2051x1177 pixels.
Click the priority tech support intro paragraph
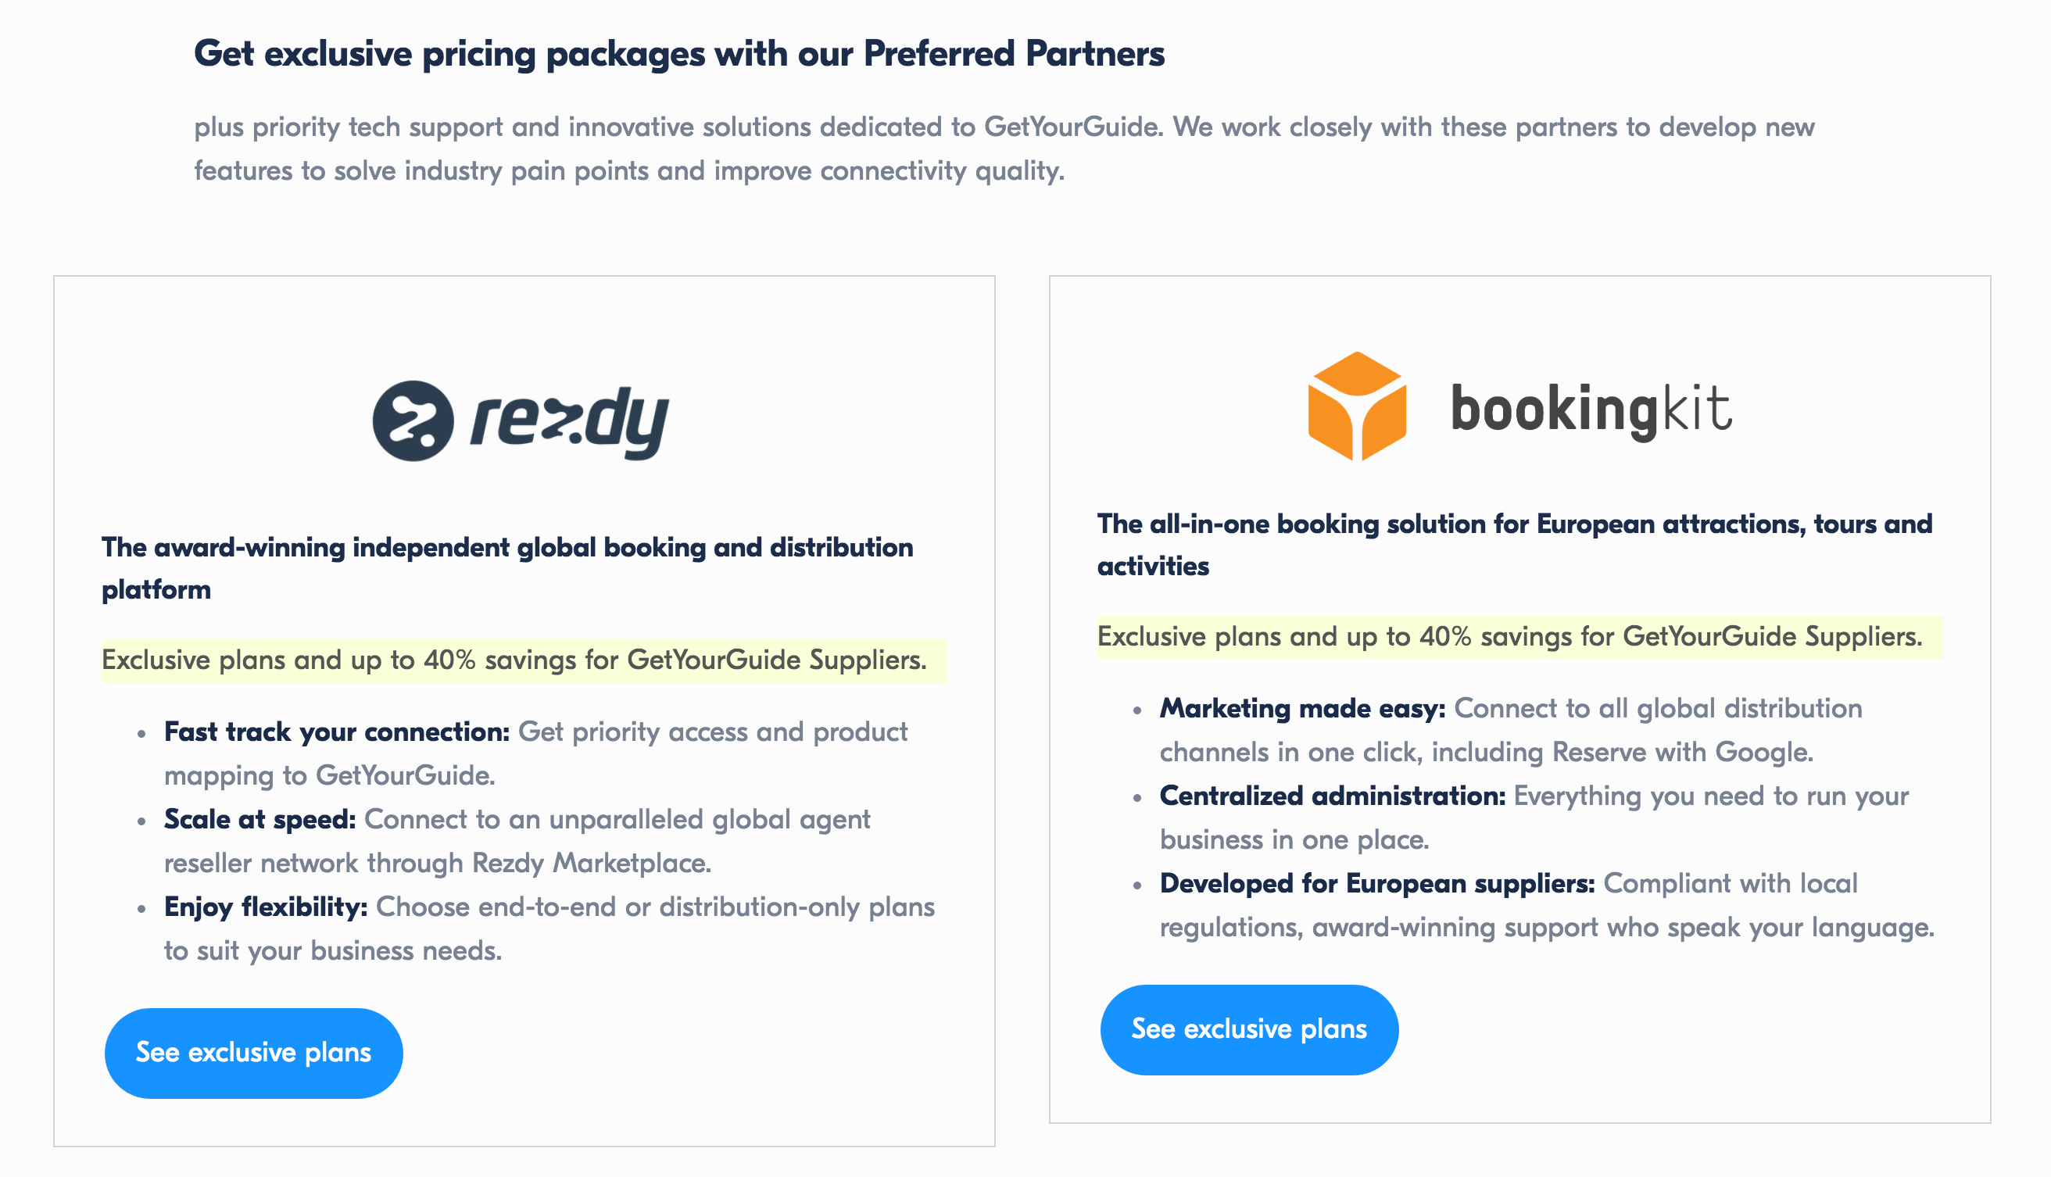pyautogui.click(x=1005, y=148)
